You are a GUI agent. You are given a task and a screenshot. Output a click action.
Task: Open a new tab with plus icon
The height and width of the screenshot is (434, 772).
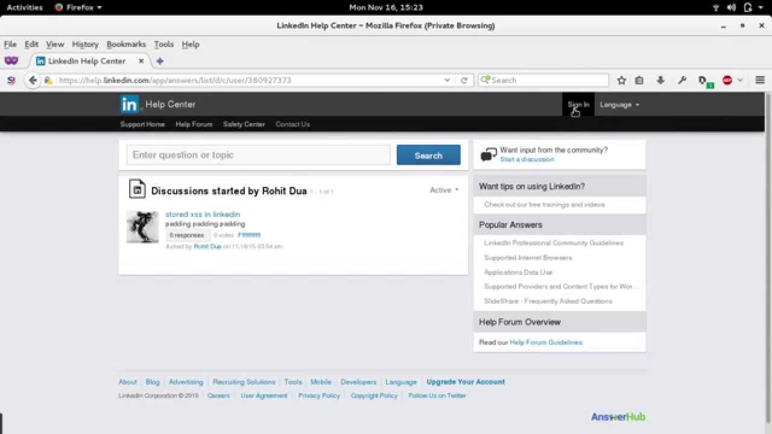click(160, 61)
